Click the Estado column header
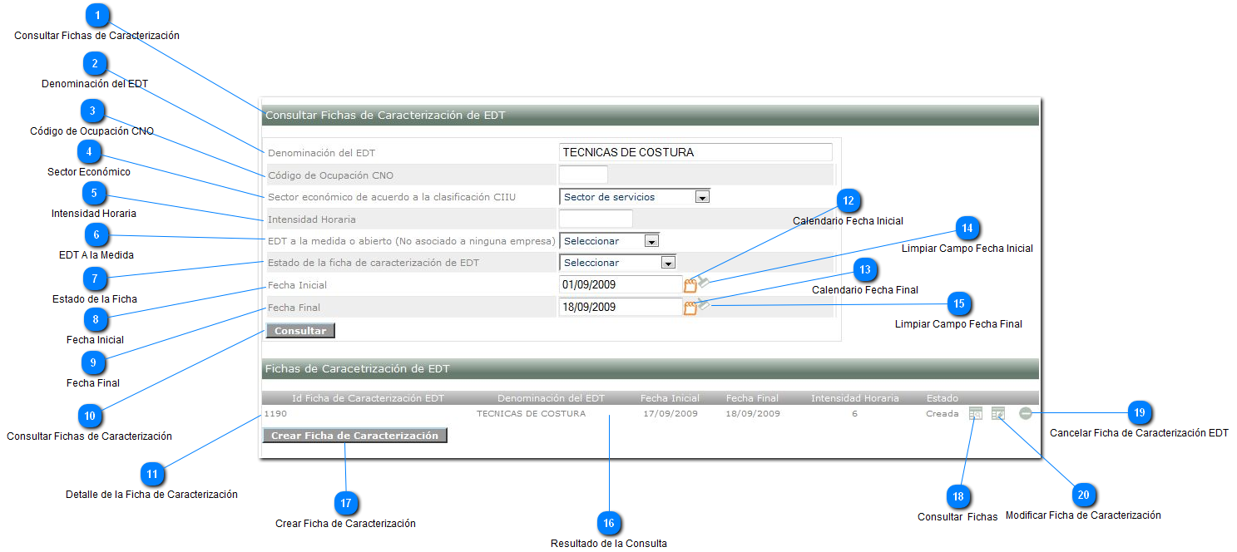Viewport: 1237px width, 552px height. pos(942,398)
